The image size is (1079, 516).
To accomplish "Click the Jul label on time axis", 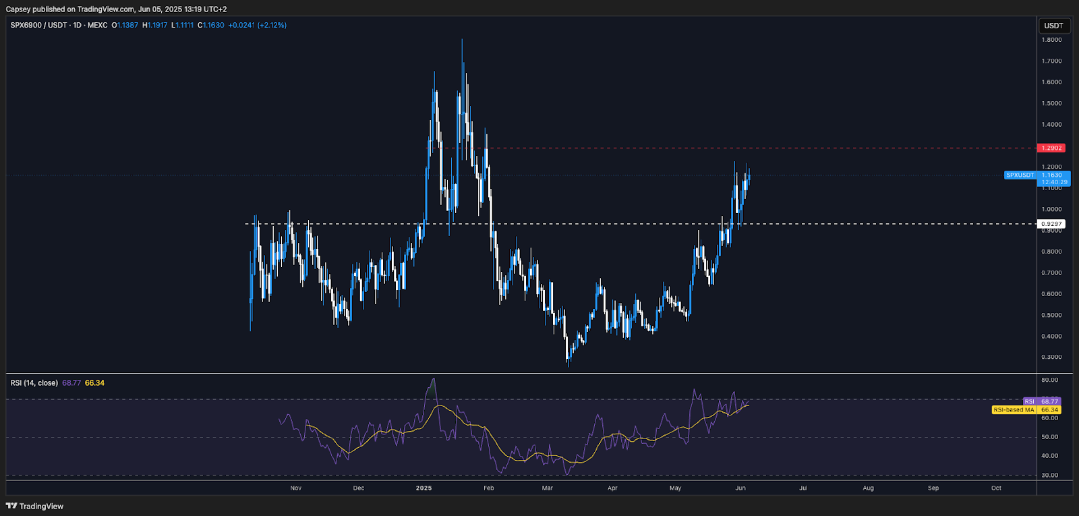I will coord(803,488).
